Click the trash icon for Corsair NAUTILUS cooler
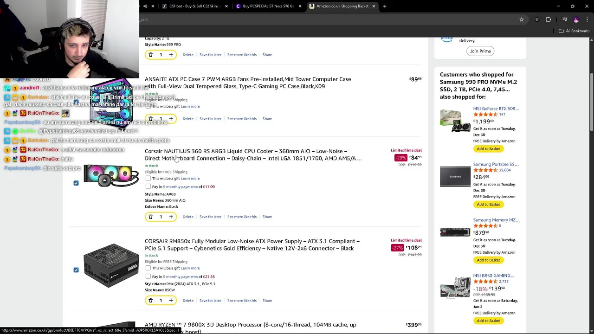Image resolution: width=594 pixels, height=334 pixels. 150,217
